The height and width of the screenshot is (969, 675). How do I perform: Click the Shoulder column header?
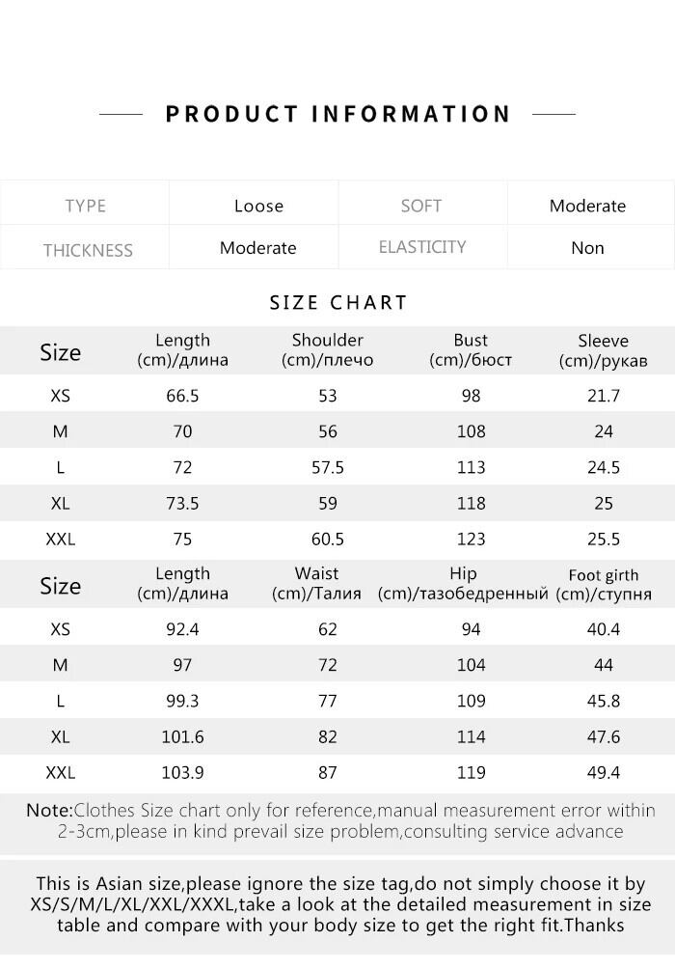point(327,350)
